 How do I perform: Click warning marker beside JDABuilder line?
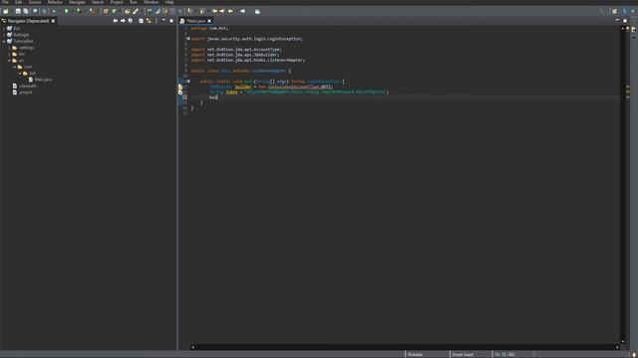point(180,87)
